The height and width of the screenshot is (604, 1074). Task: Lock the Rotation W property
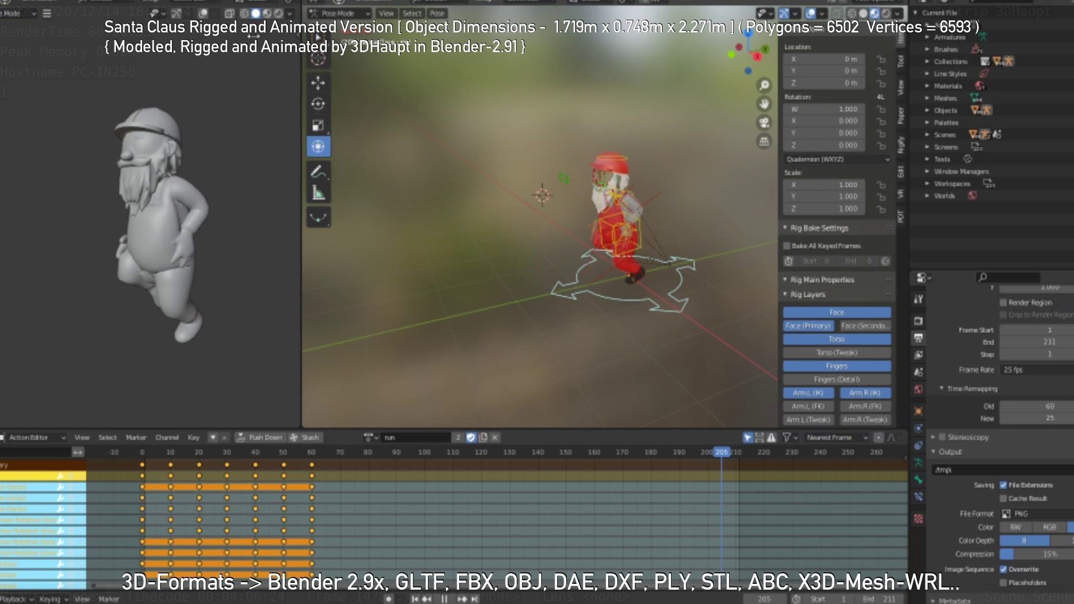(881, 109)
